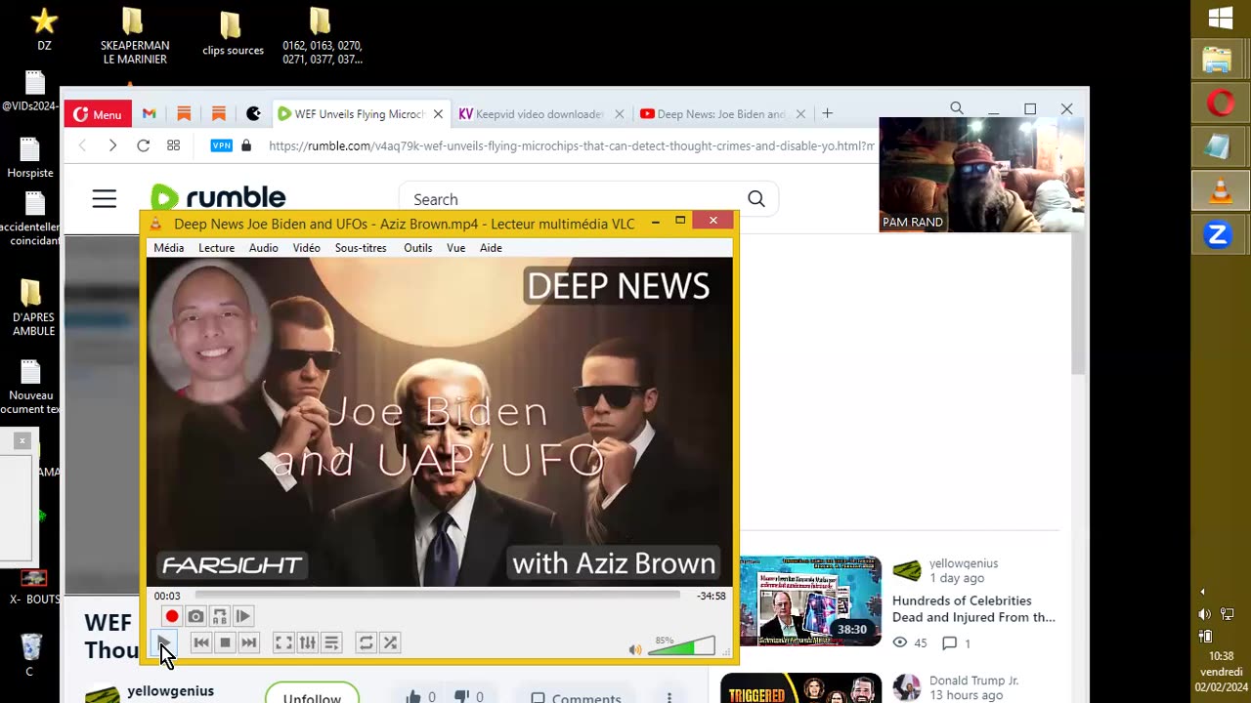The image size is (1251, 703).
Task: Open the Sous-titres menu in VLC
Action: [361, 248]
